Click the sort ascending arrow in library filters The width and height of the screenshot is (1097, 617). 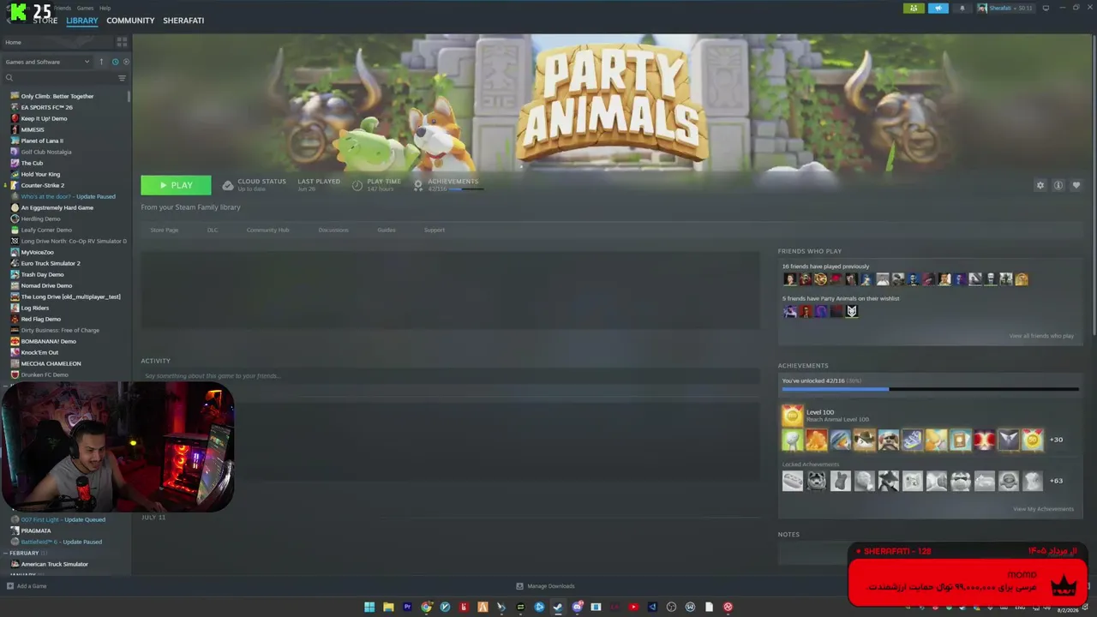(x=101, y=62)
